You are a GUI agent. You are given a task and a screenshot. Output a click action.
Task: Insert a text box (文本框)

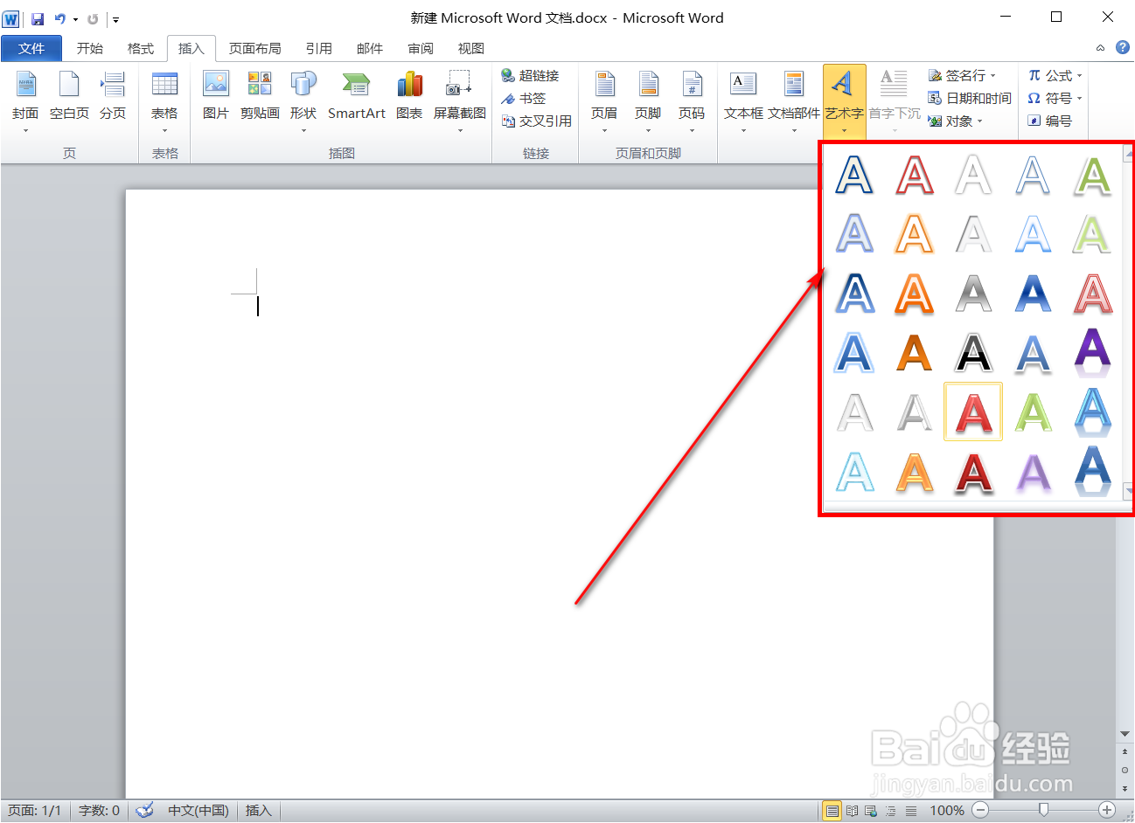click(743, 100)
